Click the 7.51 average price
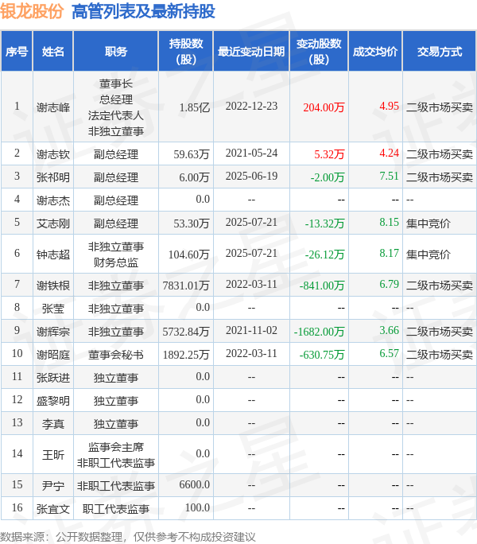Screen dimensions: 477x544 (x=390, y=177)
